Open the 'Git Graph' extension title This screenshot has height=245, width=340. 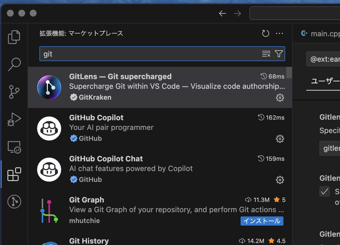point(87,200)
